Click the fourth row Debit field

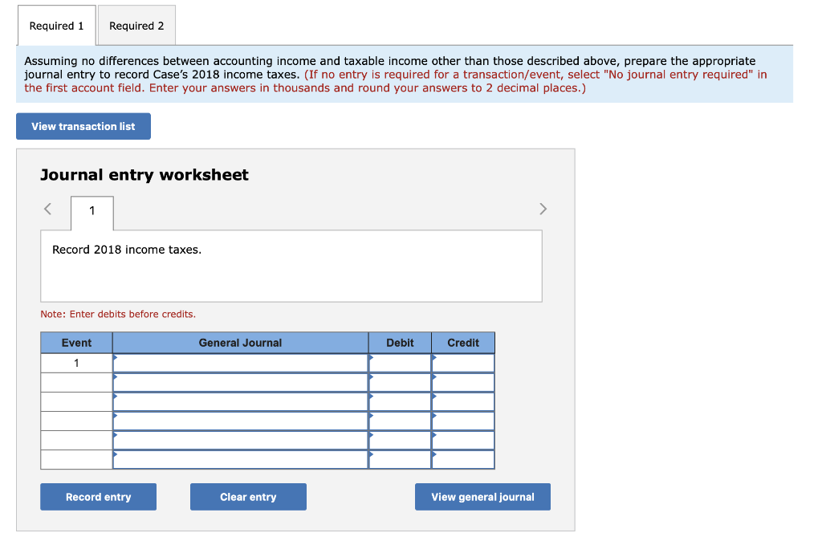[x=400, y=421]
